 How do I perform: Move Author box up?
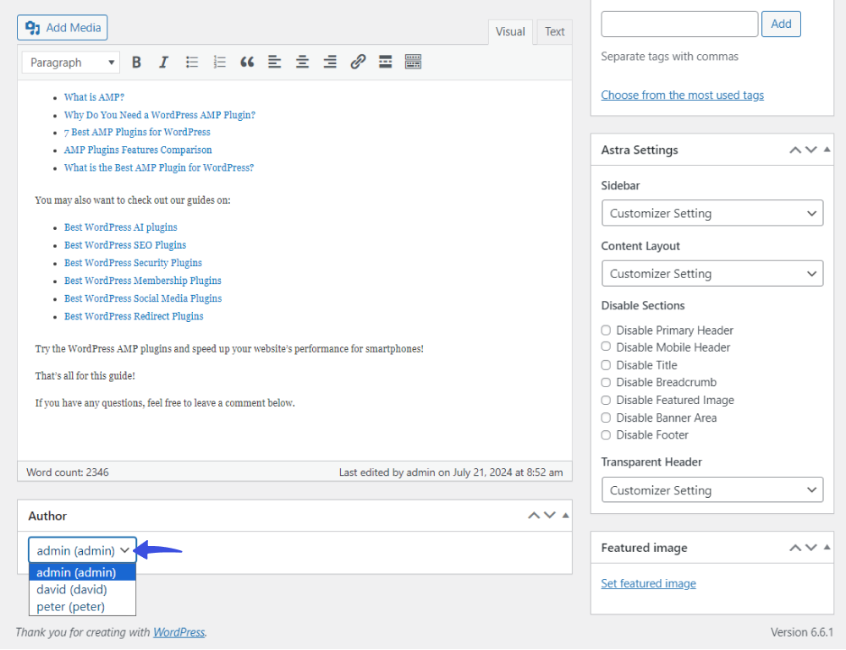534,516
